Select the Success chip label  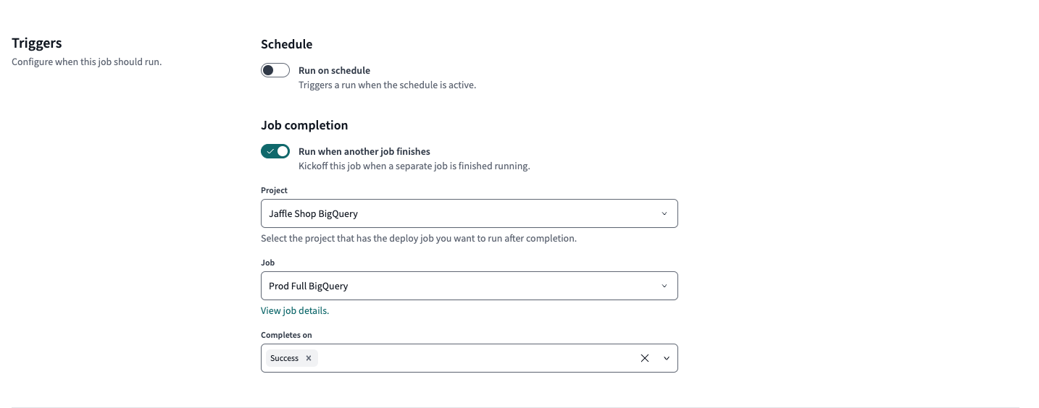284,358
